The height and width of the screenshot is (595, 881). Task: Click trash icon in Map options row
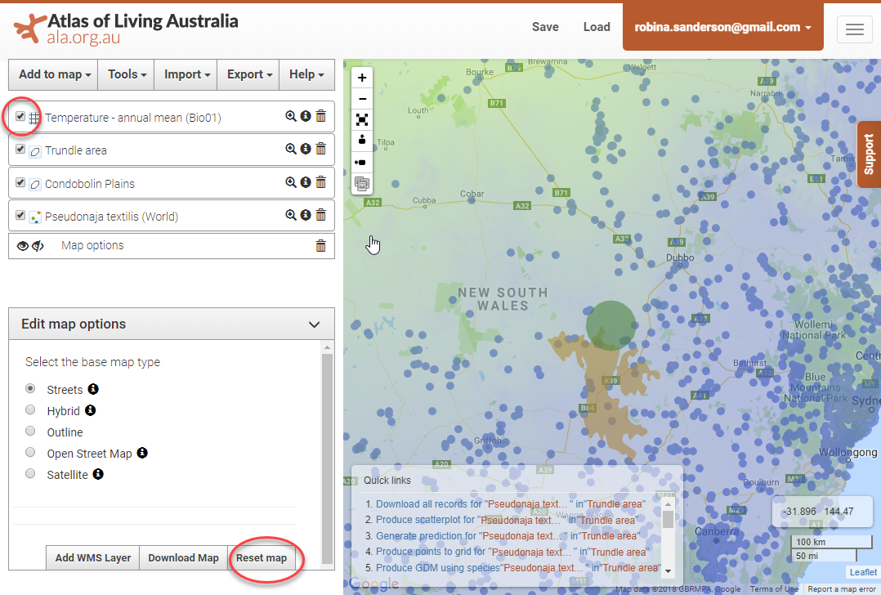tap(321, 245)
